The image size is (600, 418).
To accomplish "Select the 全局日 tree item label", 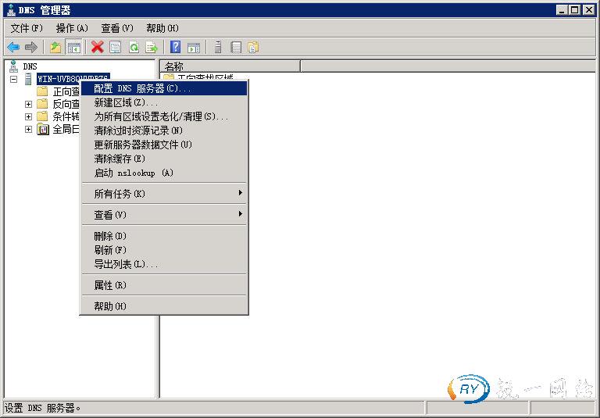I will 66,130.
